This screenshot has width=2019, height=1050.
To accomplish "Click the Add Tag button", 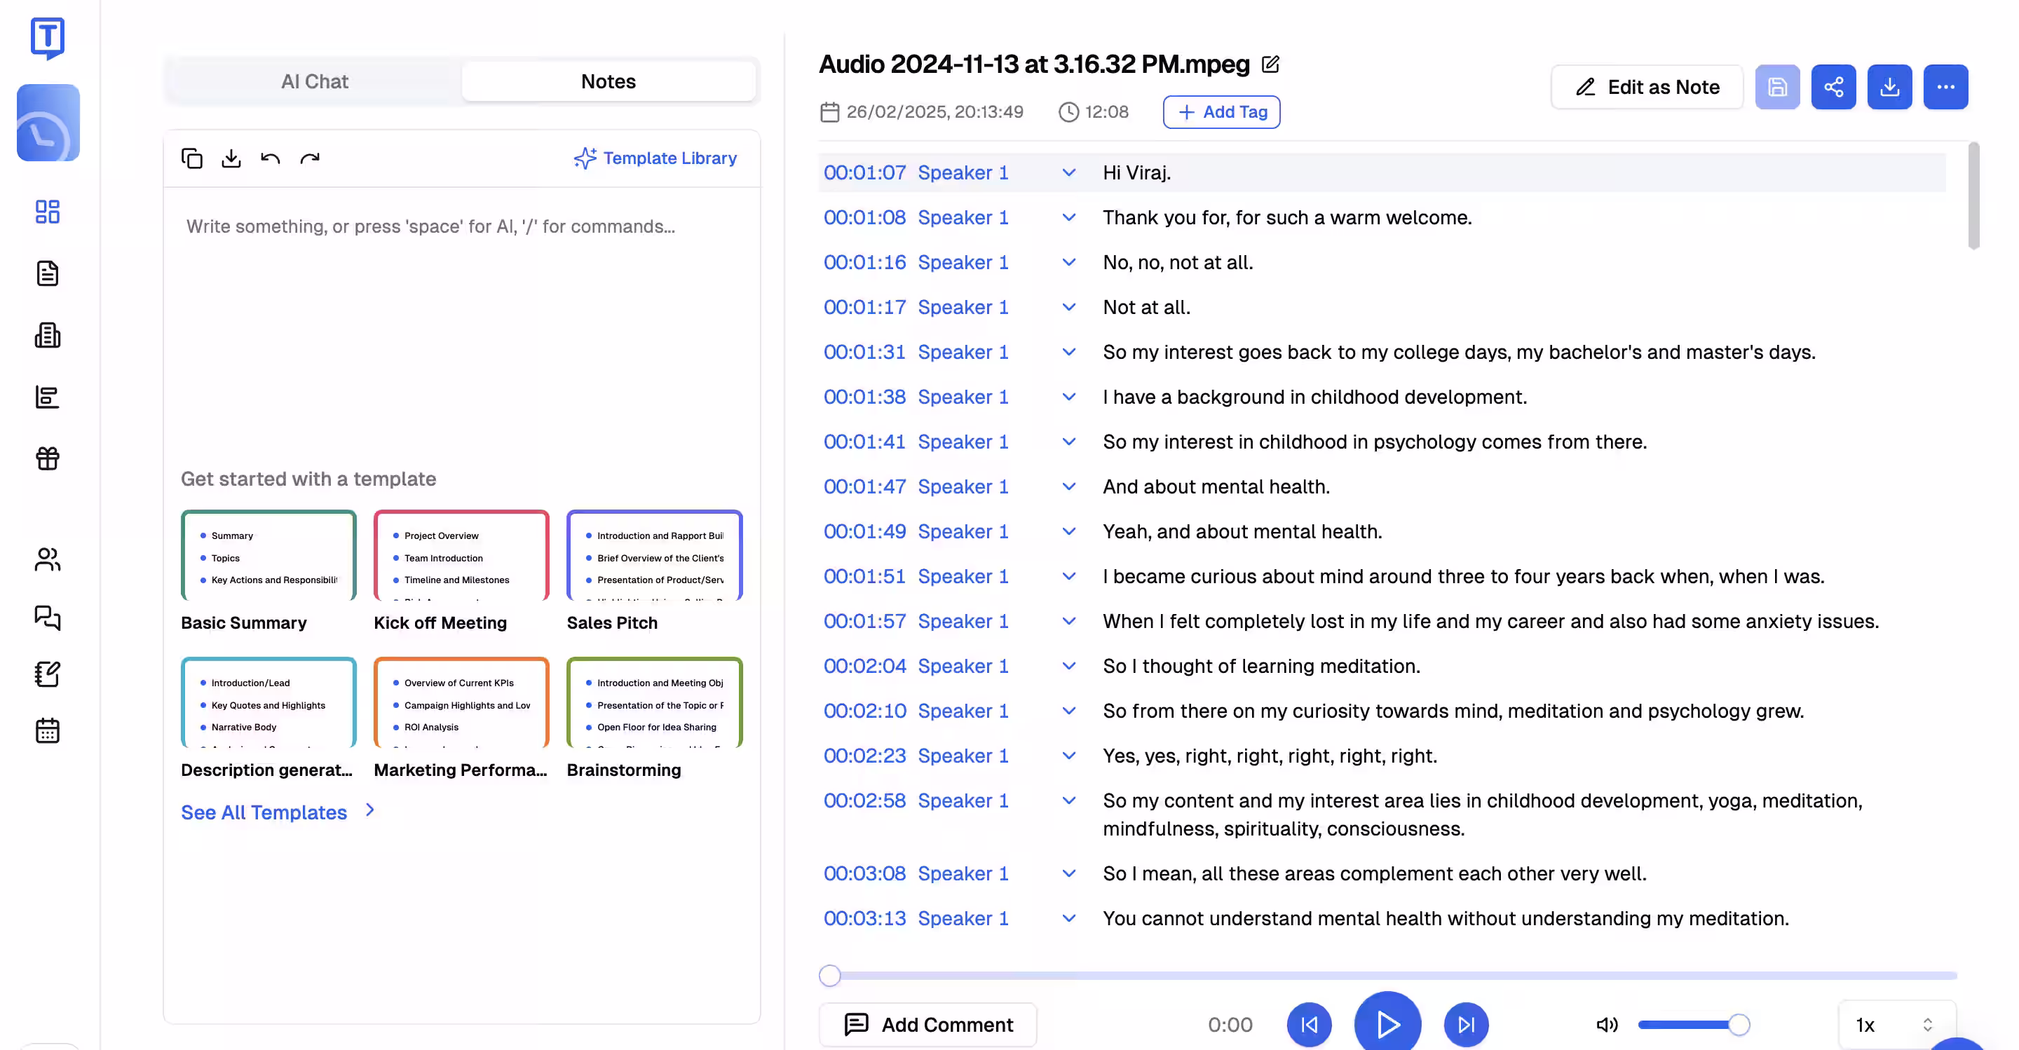I will coord(1221,112).
